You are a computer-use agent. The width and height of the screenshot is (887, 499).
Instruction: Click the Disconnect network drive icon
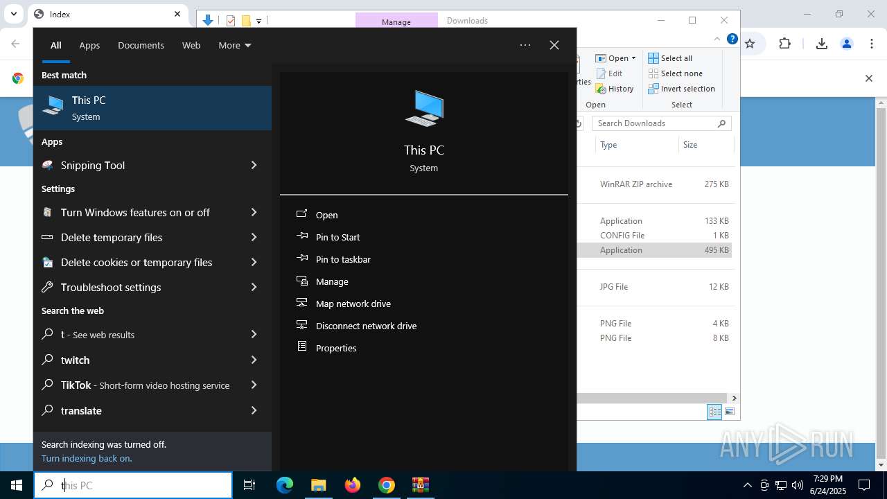click(x=302, y=325)
